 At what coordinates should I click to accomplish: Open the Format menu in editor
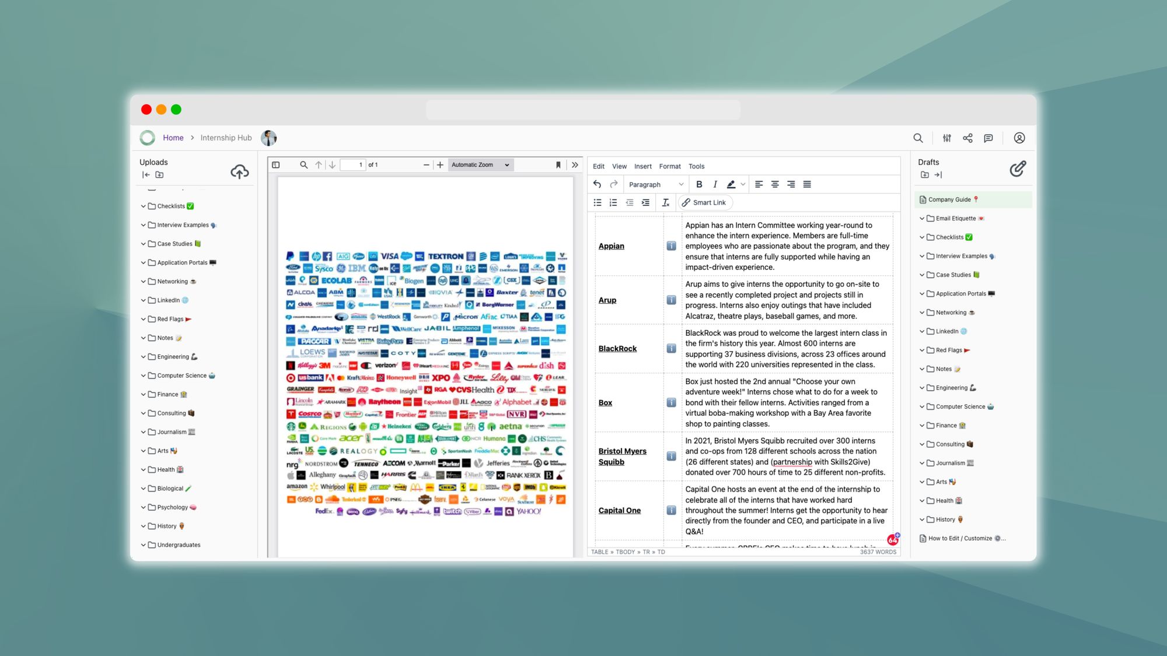[x=669, y=166]
